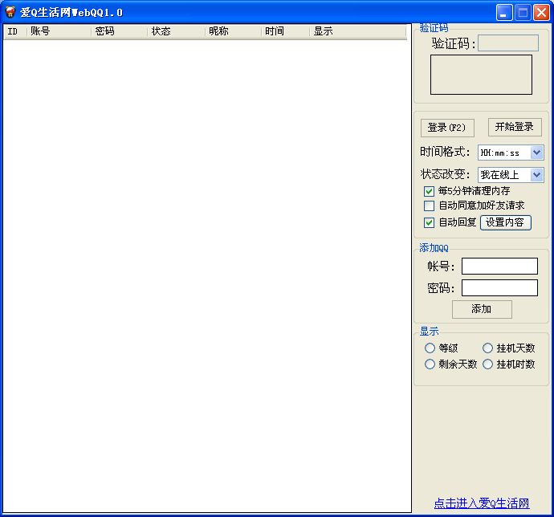Screen dimensions: 554x517
Task: Select the 挂机天数 radio button
Action: (488, 348)
